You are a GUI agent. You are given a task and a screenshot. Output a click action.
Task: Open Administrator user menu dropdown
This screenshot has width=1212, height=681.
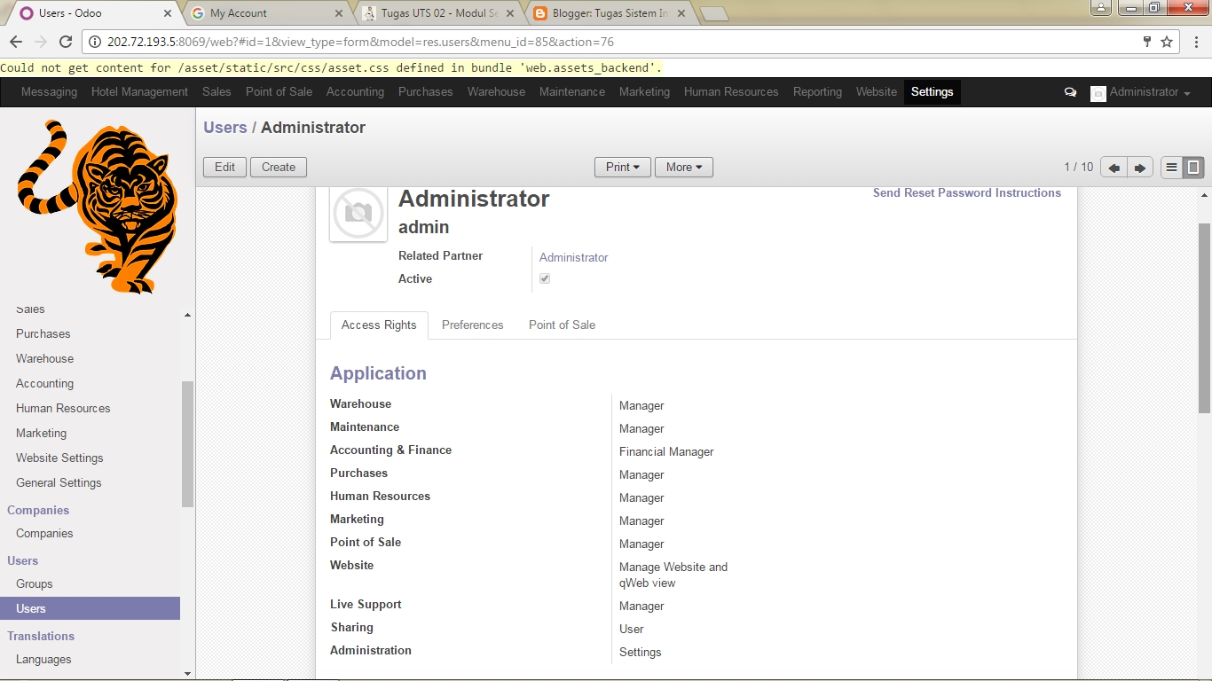[x=1141, y=92]
